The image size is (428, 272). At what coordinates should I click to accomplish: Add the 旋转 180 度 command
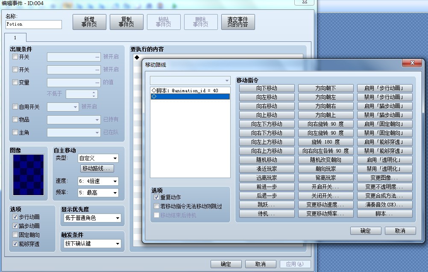[x=326, y=142]
